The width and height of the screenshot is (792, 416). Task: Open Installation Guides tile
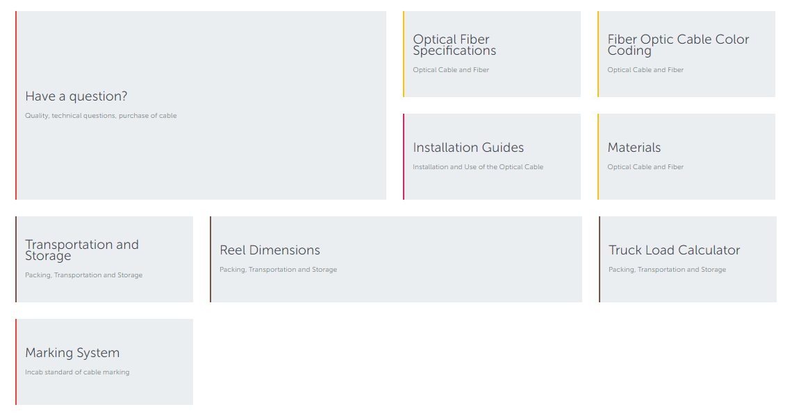click(x=468, y=148)
